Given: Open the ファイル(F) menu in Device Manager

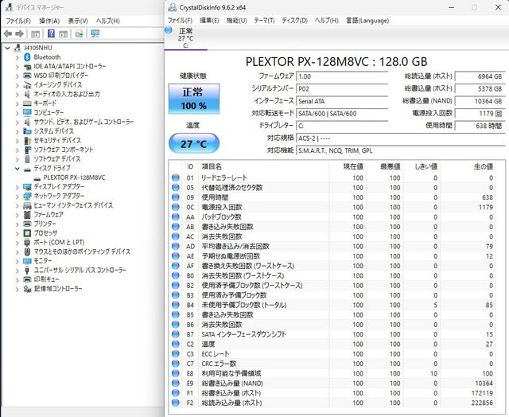Looking at the screenshot, I should tap(18, 21).
